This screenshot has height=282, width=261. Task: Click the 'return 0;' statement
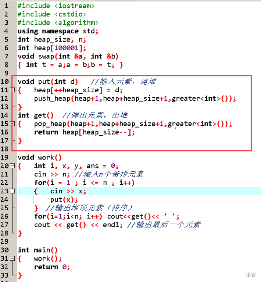click(x=52, y=267)
